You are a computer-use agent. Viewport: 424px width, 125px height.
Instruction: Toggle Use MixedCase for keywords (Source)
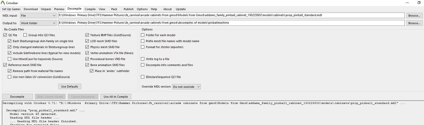click(10, 59)
